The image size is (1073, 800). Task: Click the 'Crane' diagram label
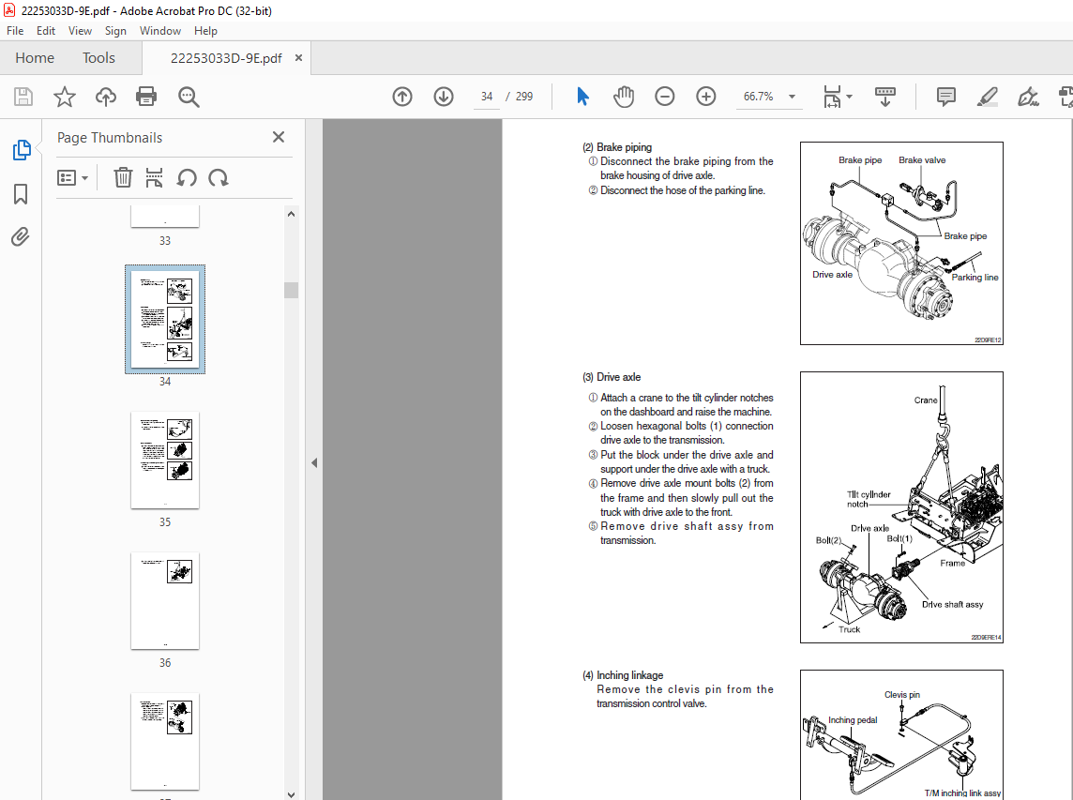(x=926, y=400)
